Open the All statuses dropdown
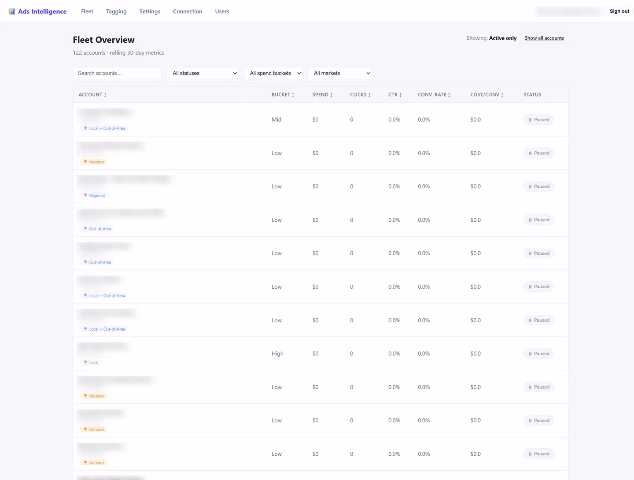This screenshot has width=634, height=480. tap(203, 73)
